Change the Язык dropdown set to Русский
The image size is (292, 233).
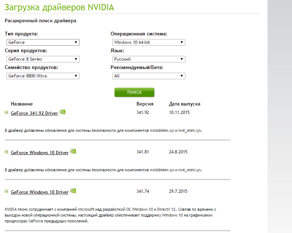point(149,59)
